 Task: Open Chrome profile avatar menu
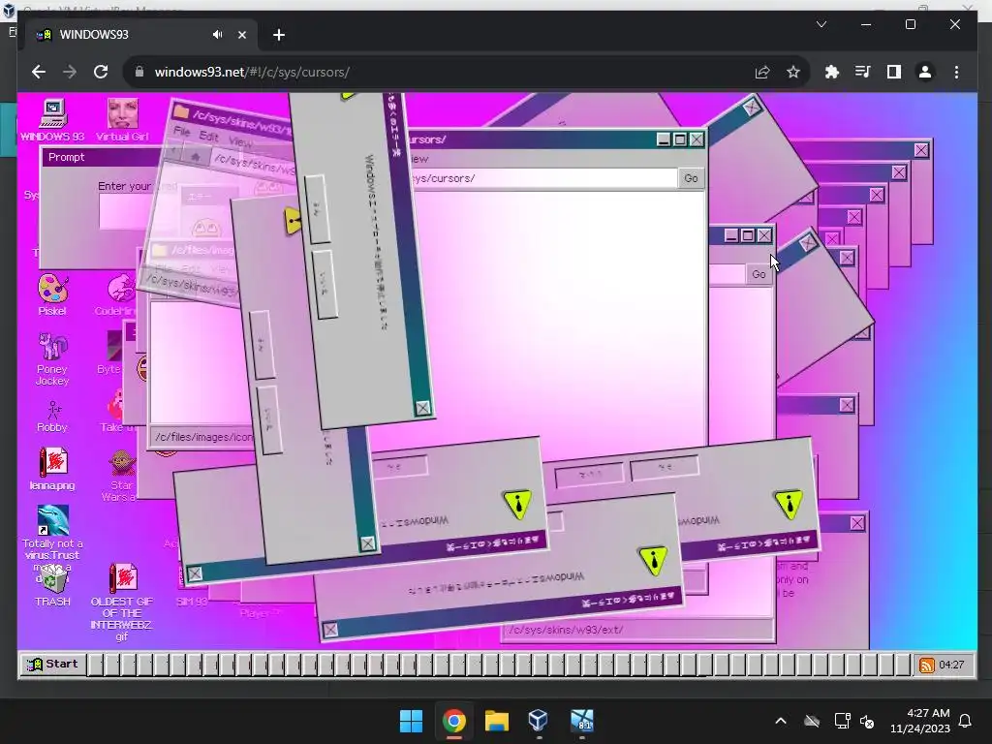(x=925, y=72)
